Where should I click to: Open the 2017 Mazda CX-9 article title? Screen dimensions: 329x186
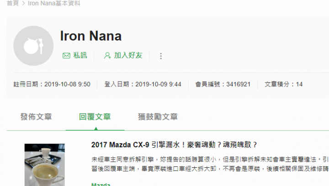tap(174, 145)
